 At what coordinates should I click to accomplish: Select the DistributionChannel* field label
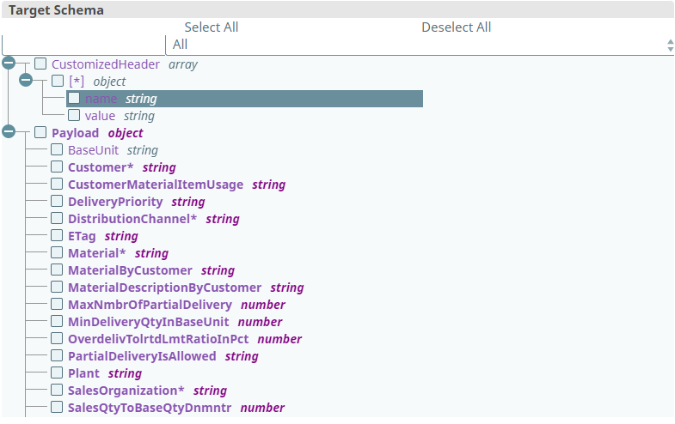132,219
